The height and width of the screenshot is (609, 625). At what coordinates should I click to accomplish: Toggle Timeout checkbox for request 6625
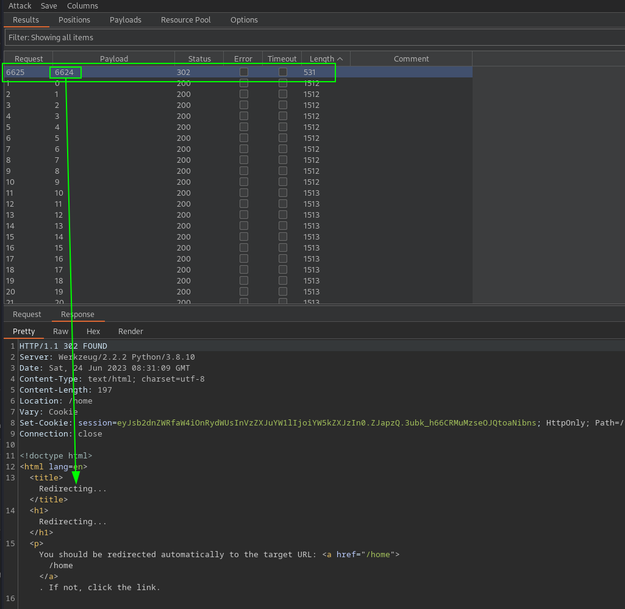283,72
